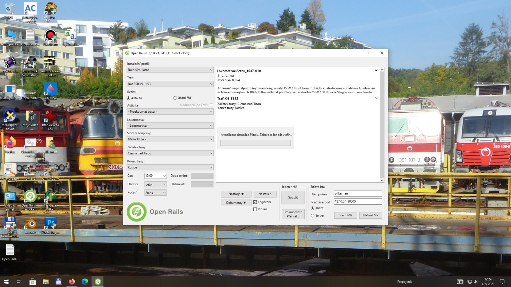Launch HOF-Creator from the desktop
Image resolution: width=511 pixels, height=287 pixels.
(10, 172)
